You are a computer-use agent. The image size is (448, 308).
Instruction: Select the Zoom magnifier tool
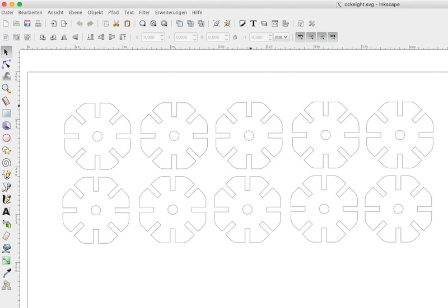pos(6,89)
